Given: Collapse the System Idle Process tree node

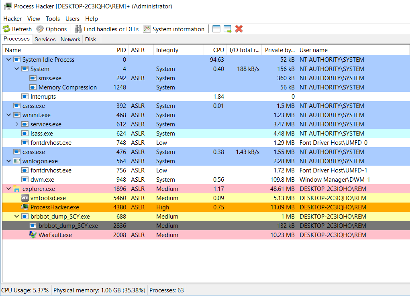Looking at the screenshot, I should click(x=9, y=60).
